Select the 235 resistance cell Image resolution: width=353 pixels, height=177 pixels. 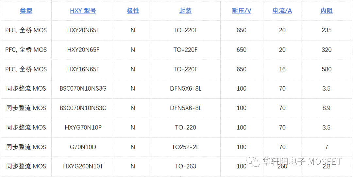tap(327, 30)
